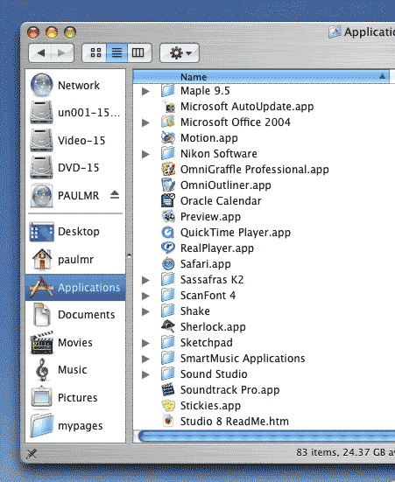Click the Applications folder icon in title bar
Image resolution: width=395 pixels, height=482 pixels.
335,31
